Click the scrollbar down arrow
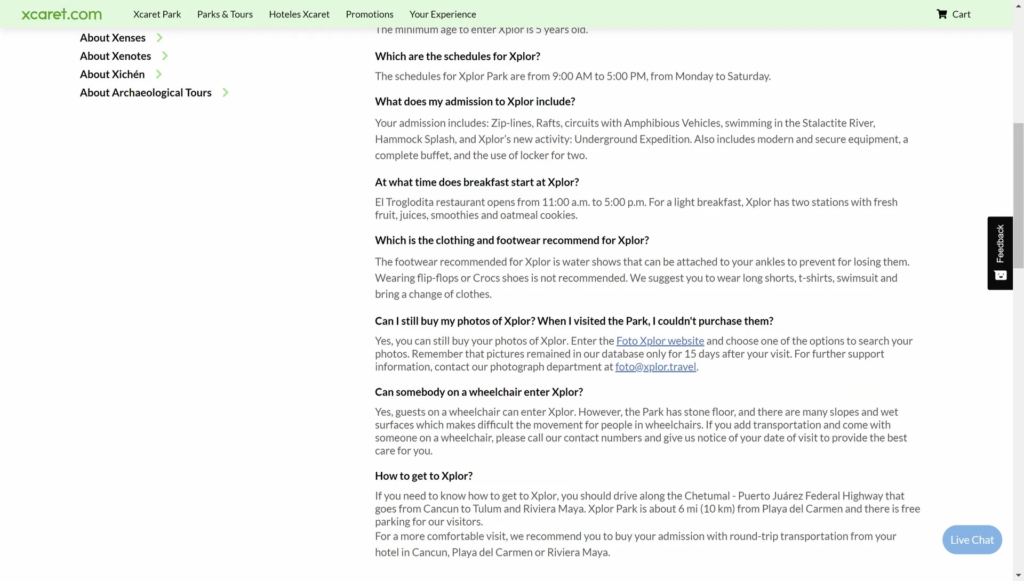This screenshot has width=1024, height=581. pyautogui.click(x=1018, y=576)
